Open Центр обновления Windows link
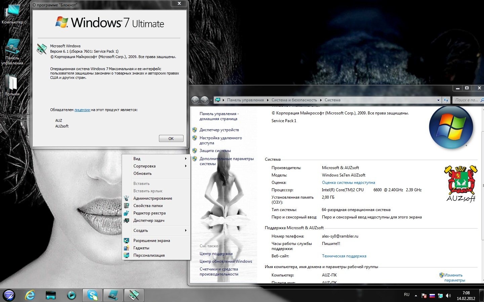The height and width of the screenshot is (302, 484). coord(226,261)
